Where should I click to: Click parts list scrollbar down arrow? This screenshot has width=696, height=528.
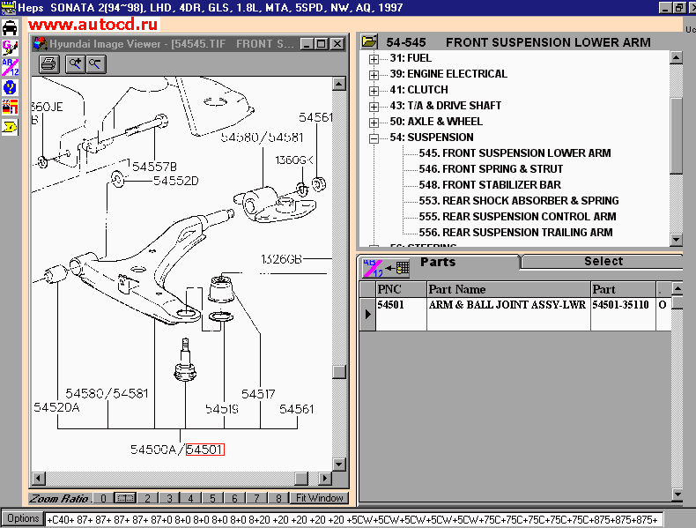coord(677,495)
